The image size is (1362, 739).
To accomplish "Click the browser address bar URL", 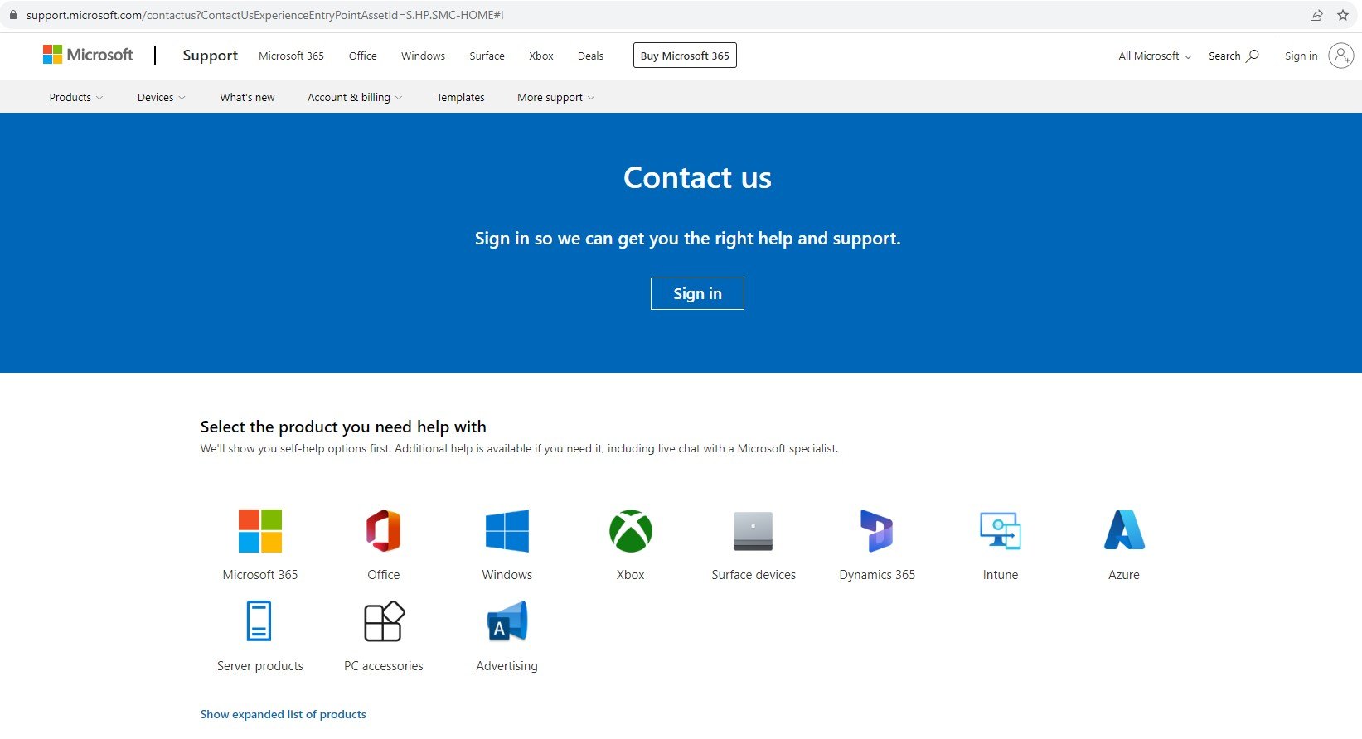I will coord(264,15).
